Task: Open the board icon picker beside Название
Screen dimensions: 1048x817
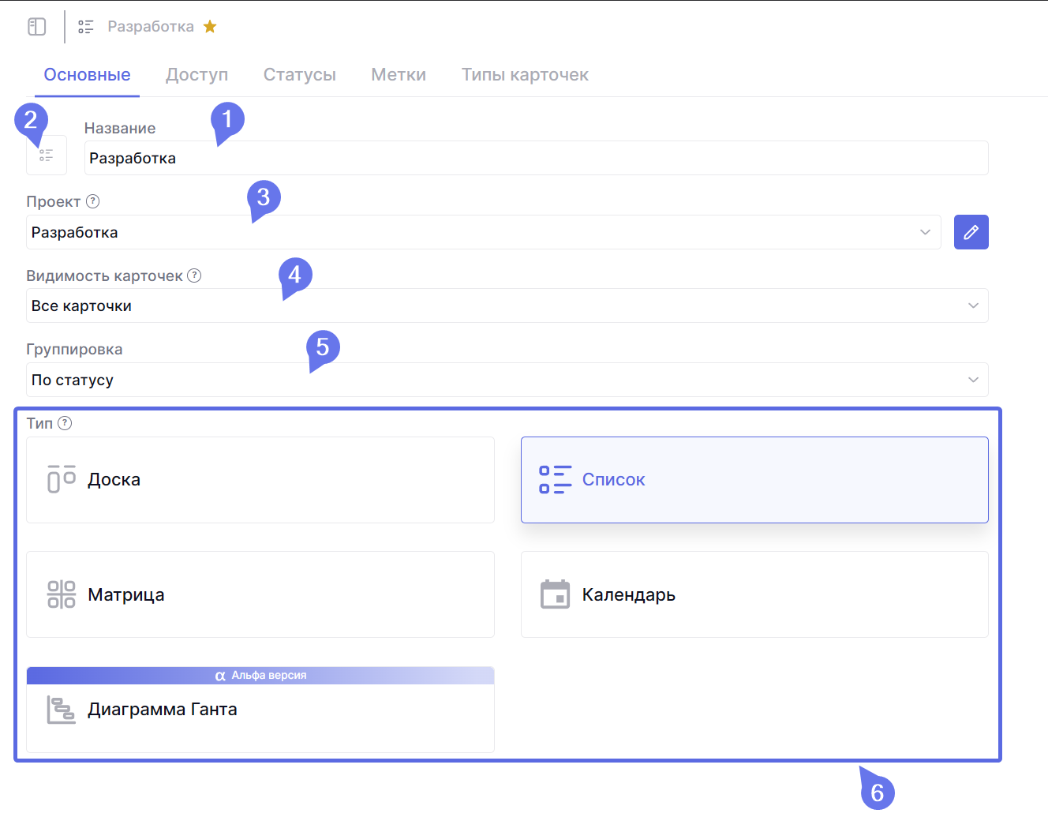Action: point(47,156)
